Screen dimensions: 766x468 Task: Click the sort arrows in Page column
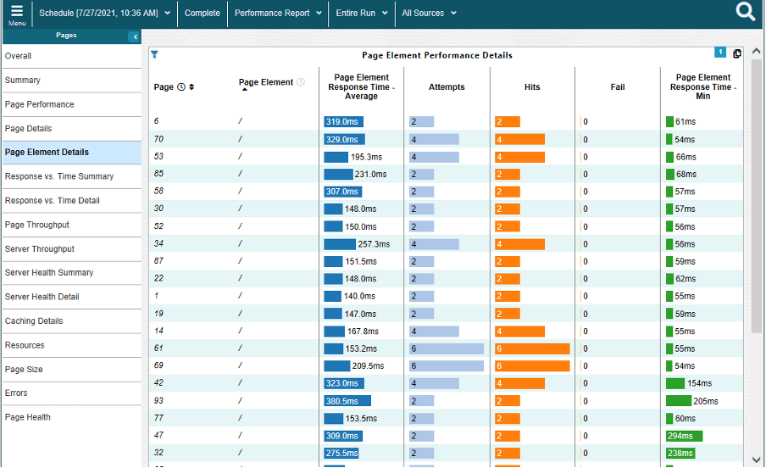191,87
